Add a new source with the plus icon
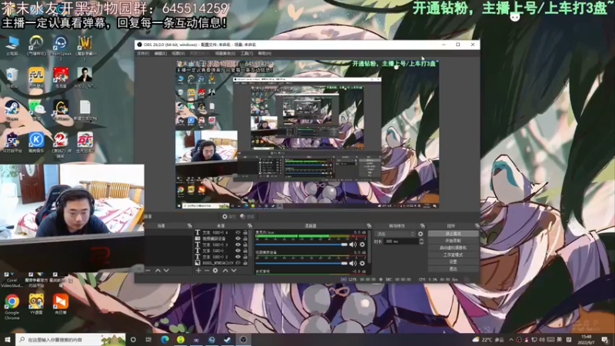This screenshot has height=346, width=615. (x=198, y=271)
